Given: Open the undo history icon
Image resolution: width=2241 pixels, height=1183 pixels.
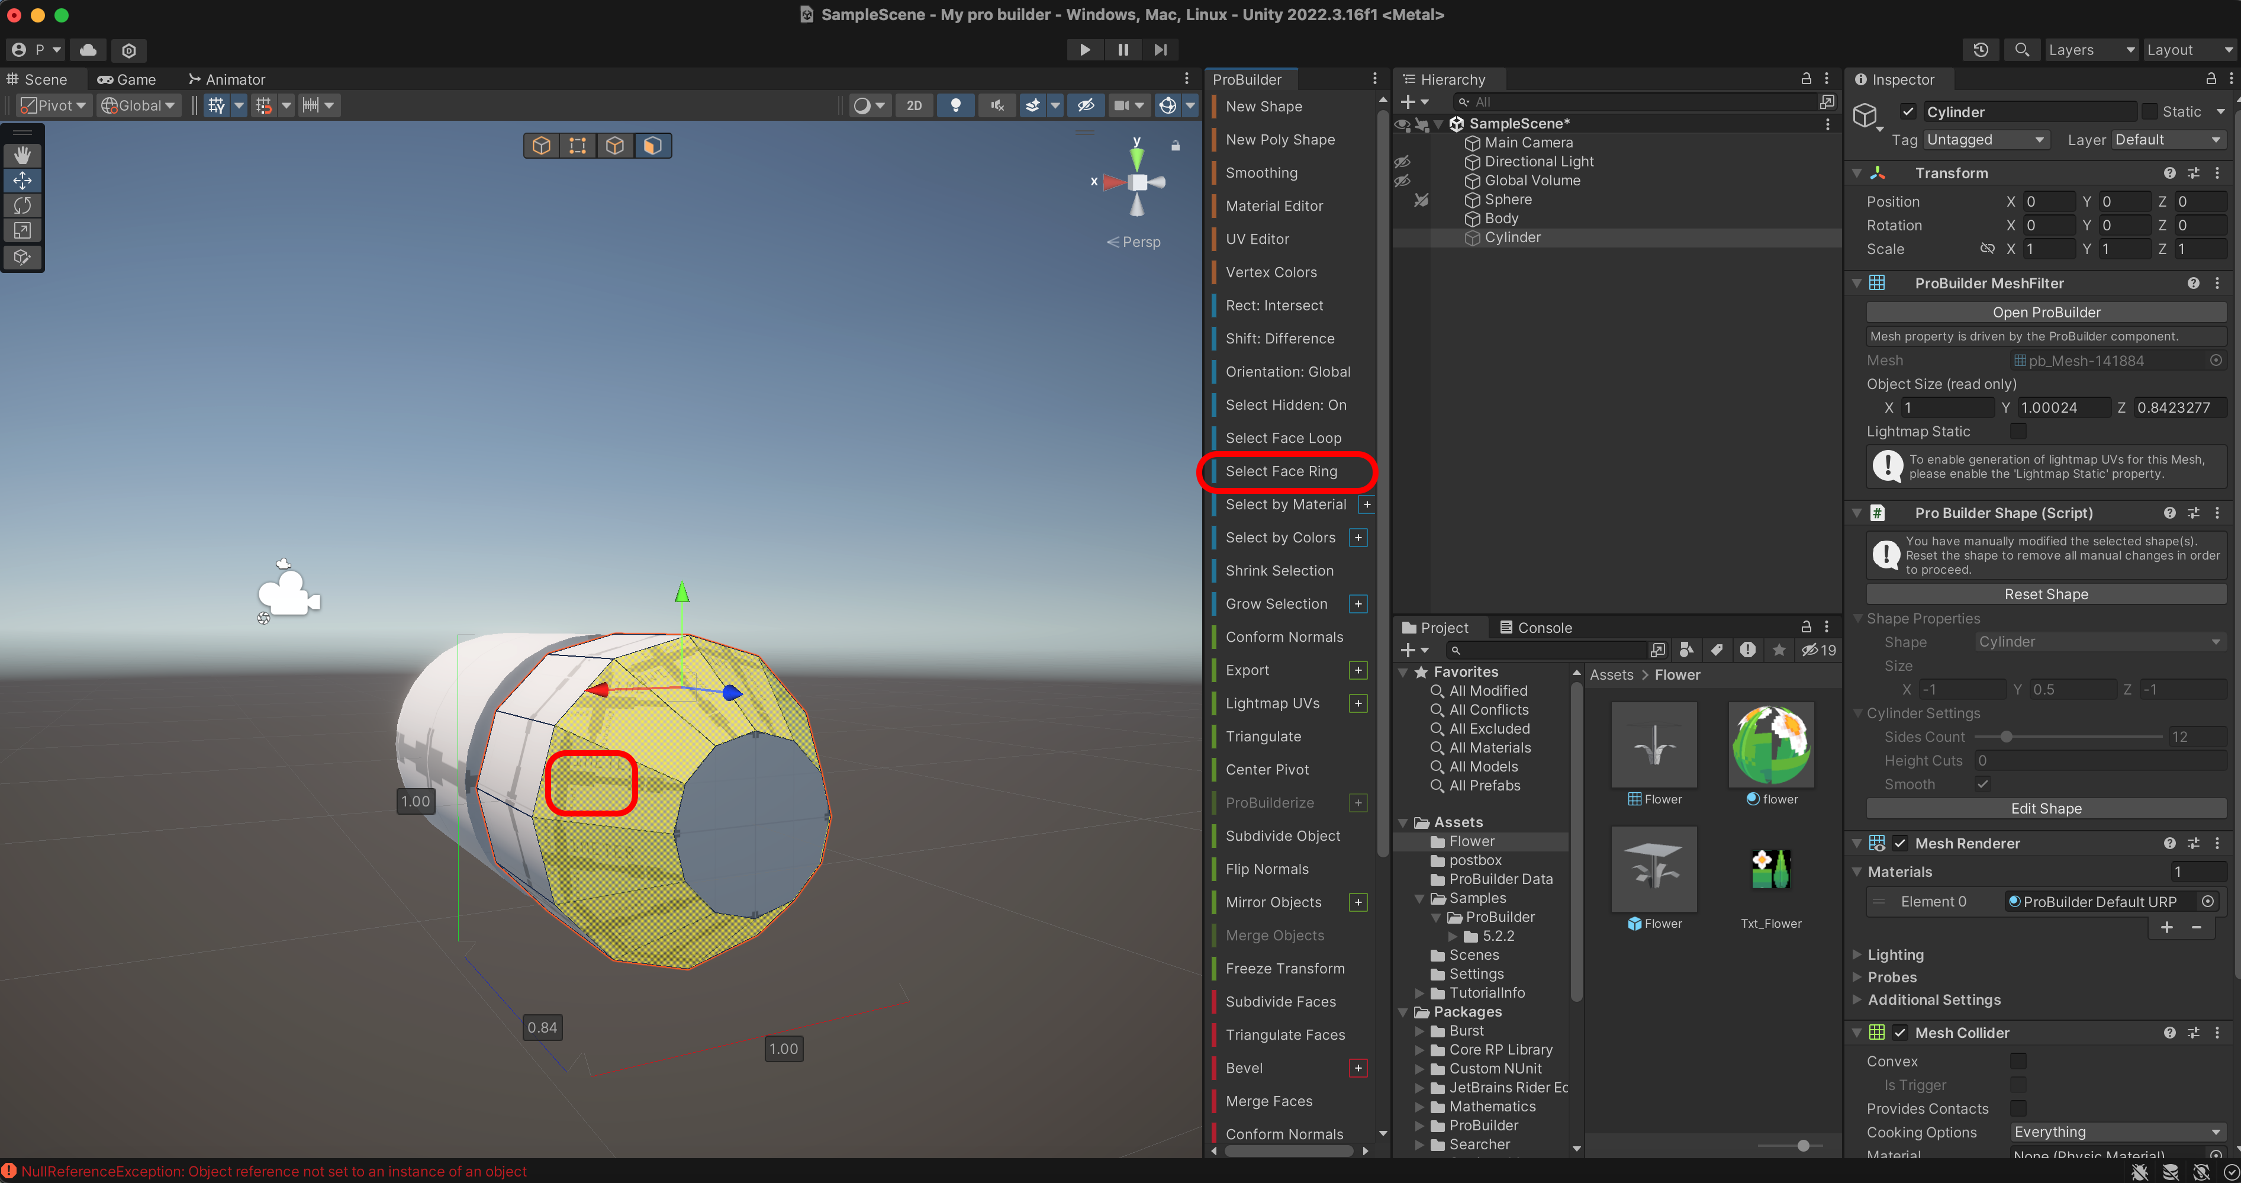Looking at the screenshot, I should pyautogui.click(x=1981, y=50).
